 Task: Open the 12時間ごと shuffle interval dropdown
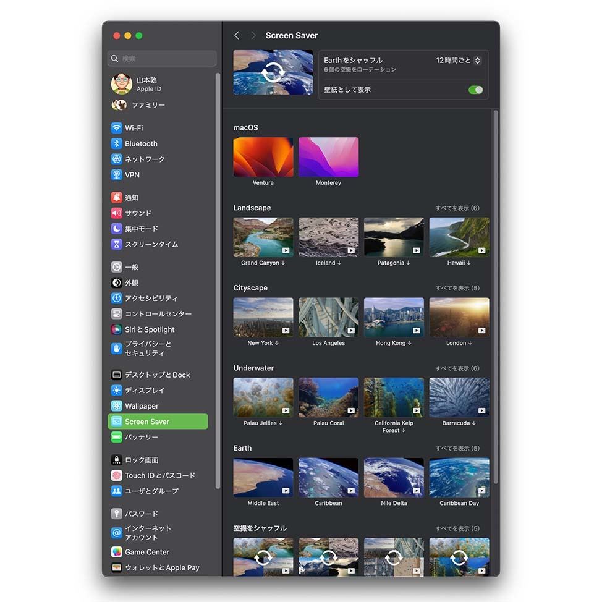[458, 61]
